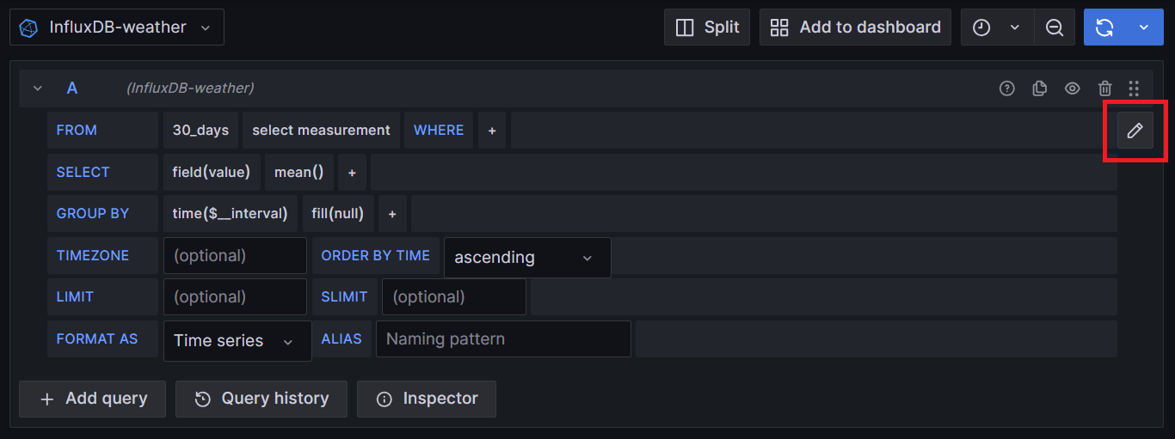Click Add to dashboard button
The image size is (1175, 439).
click(x=855, y=27)
